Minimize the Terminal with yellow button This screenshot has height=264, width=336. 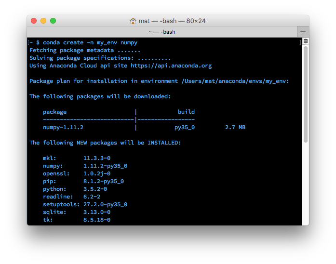43,21
